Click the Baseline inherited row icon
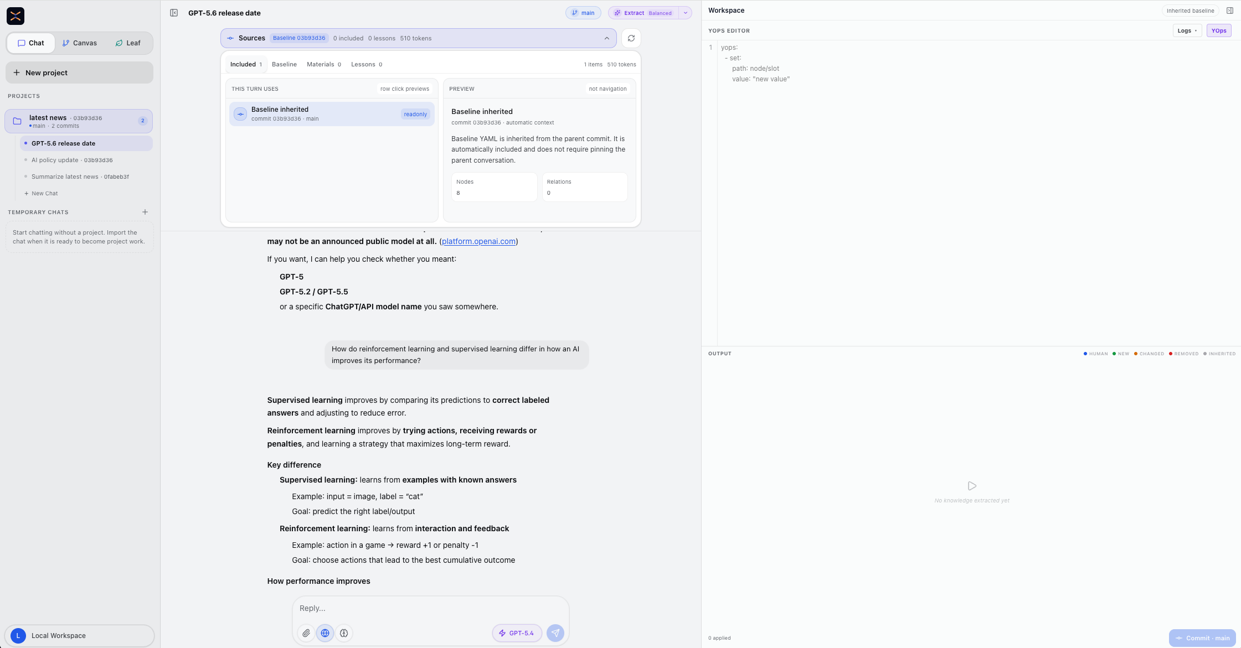 click(x=240, y=114)
